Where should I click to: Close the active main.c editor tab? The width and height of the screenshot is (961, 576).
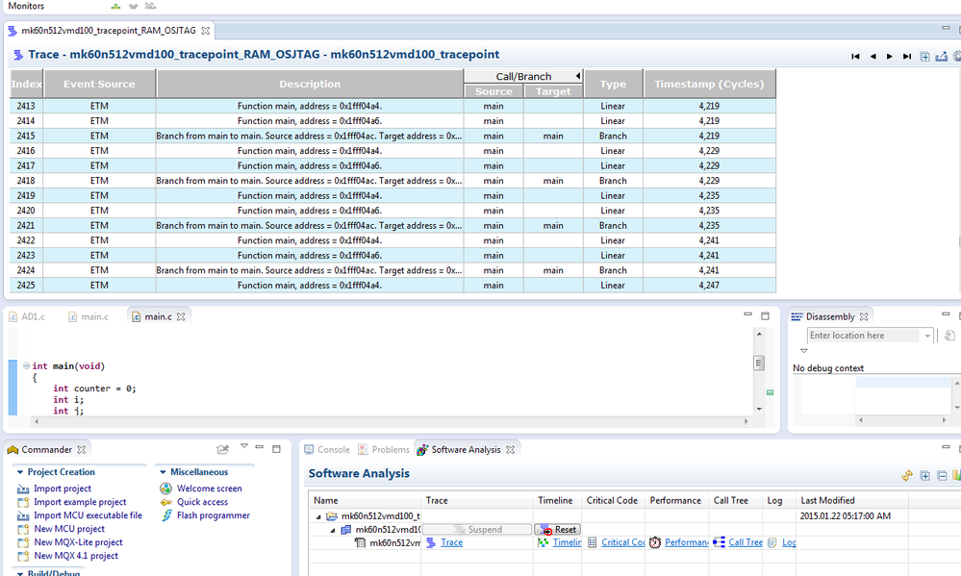[181, 316]
